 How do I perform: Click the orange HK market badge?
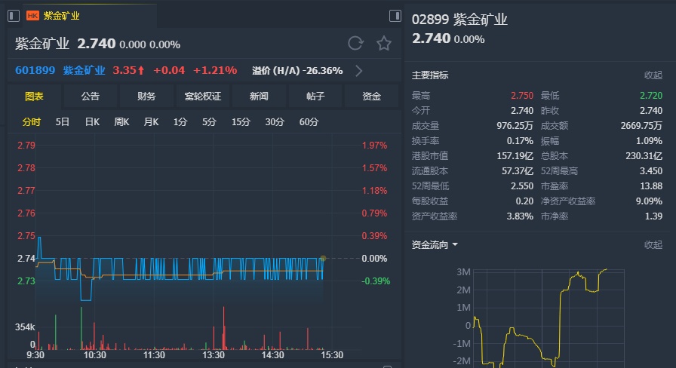32,16
